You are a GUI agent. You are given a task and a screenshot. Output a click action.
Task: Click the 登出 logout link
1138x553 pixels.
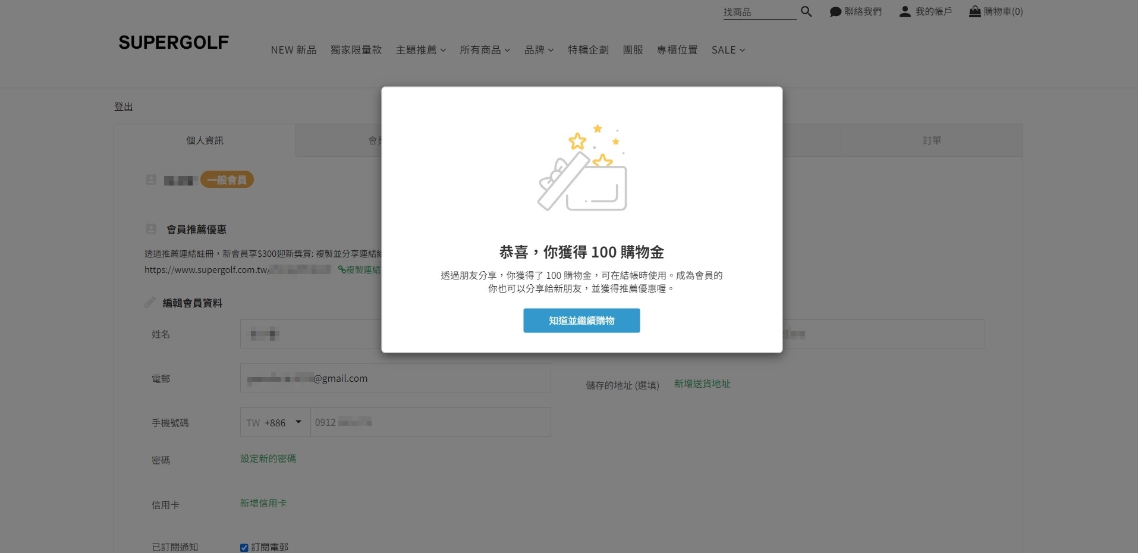point(124,106)
